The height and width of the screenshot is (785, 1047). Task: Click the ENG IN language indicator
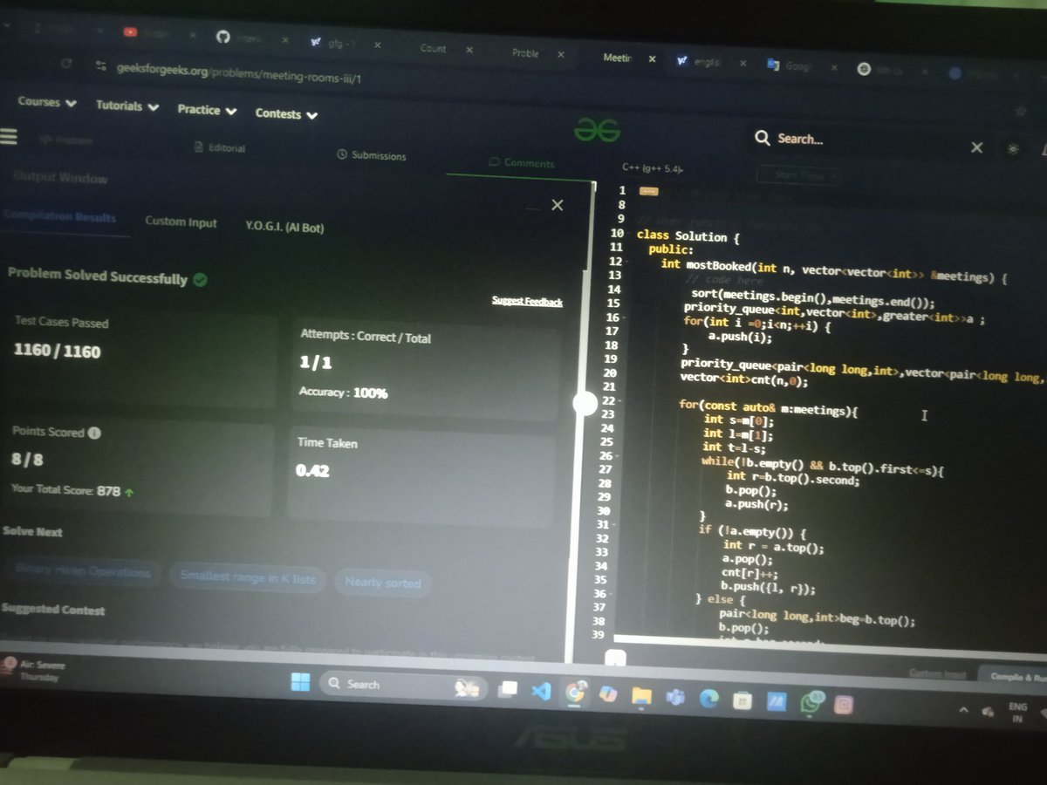click(1017, 713)
